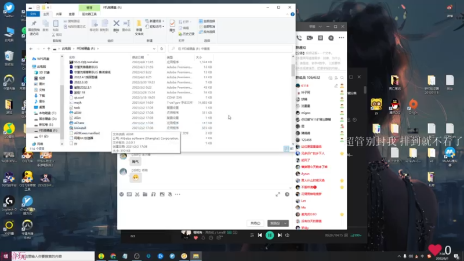Open message history clock icon in QQ
The image size is (464, 261).
click(x=287, y=194)
